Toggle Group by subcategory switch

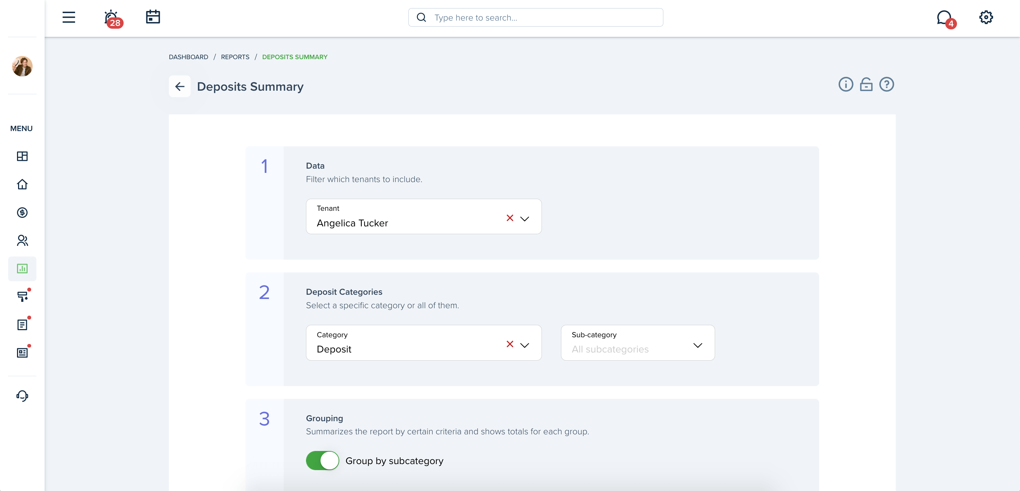coord(322,461)
